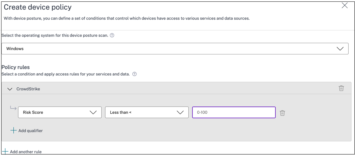Viewport: 355px width, 155px height.
Task: Click the Add qualifier link text
Action: (30, 131)
